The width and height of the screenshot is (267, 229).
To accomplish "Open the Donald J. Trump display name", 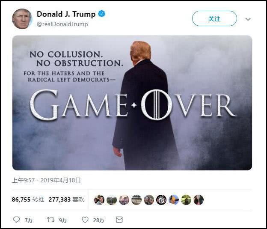I will (66, 14).
